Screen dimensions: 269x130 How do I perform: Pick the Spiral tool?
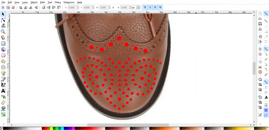[x=3, y=67]
